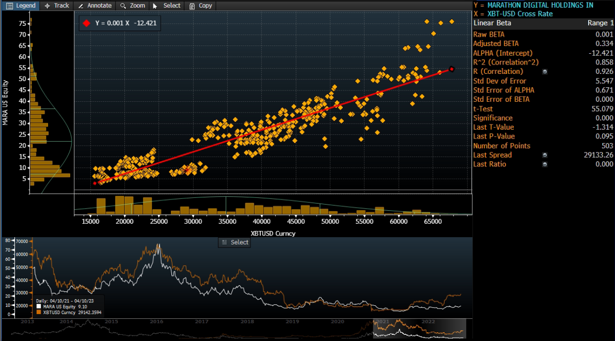The width and height of the screenshot is (615, 341).
Task: Click red endpoint marker of regression line
Action: click(x=451, y=69)
